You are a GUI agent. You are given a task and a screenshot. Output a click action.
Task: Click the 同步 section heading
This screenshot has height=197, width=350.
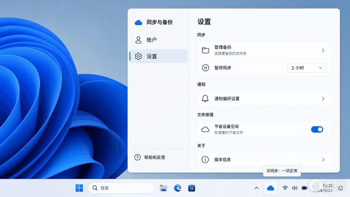click(201, 35)
